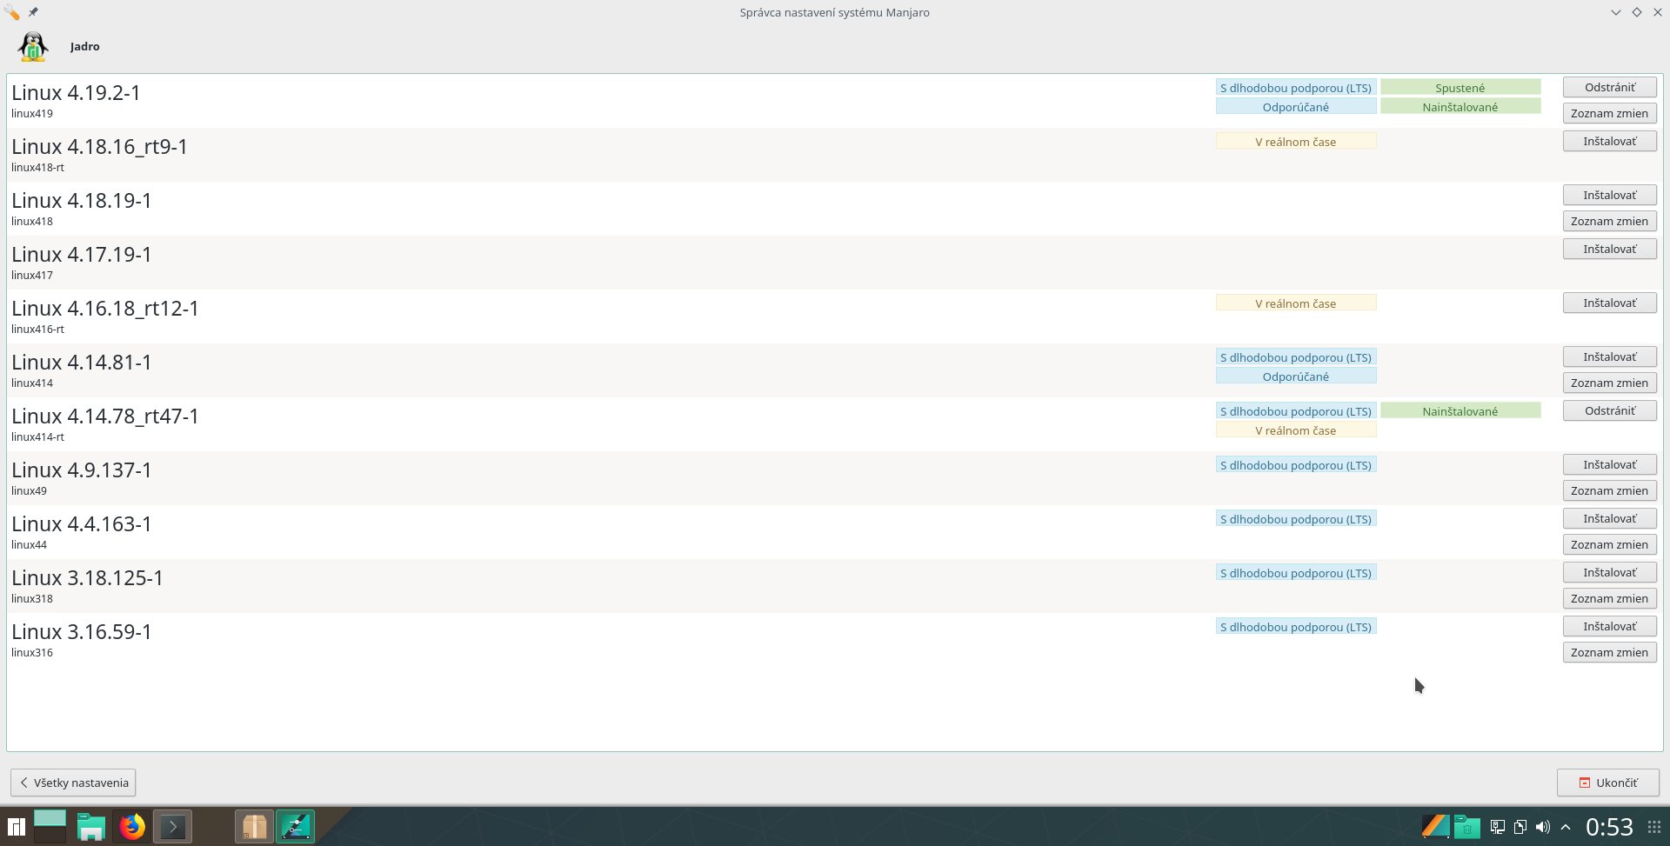1670x846 pixels.
Task: Remove Linux 4.14.78_rt47-1 with Odstrániť
Action: tap(1610, 410)
